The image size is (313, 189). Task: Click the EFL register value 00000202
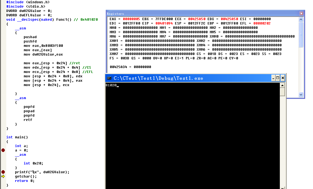point(262,23)
